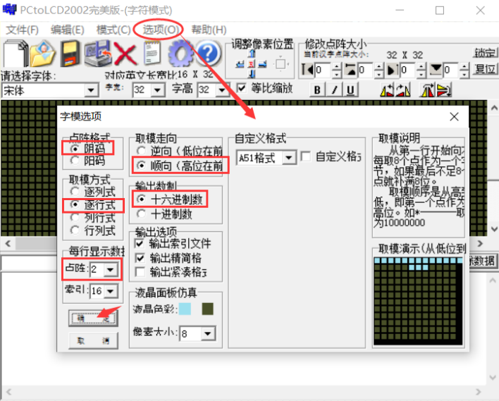This screenshot has height=401, width=499.
Task: Click the top margin adjust icon
Action: [350, 69]
